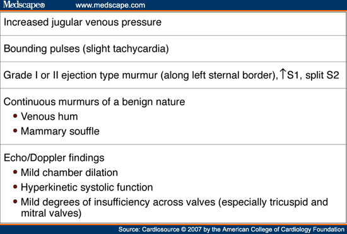This screenshot has height=234, width=347.
Task: Click the red bullet beside Venous hum
Action: point(15,116)
